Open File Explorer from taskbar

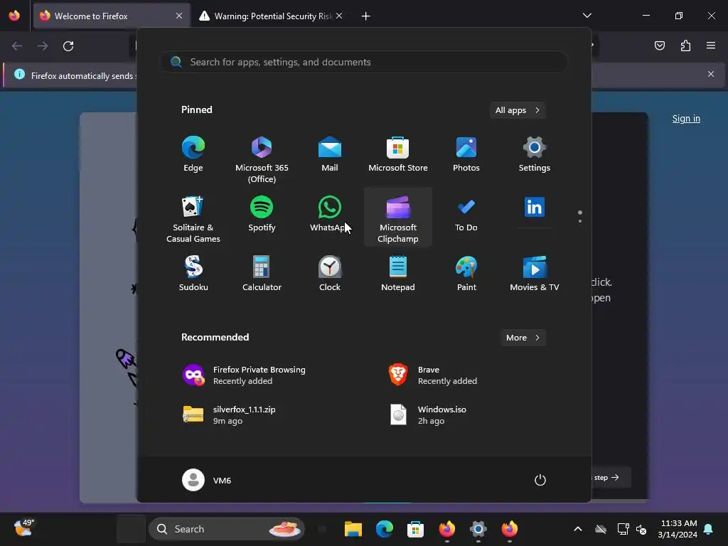(353, 529)
